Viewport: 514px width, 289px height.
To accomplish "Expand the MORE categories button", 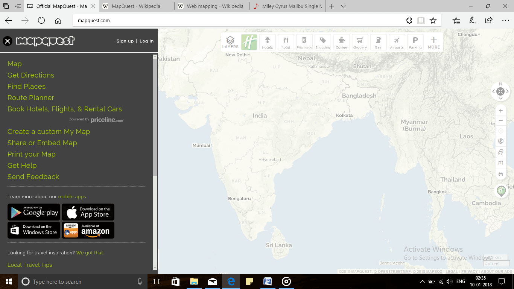I will (433, 42).
